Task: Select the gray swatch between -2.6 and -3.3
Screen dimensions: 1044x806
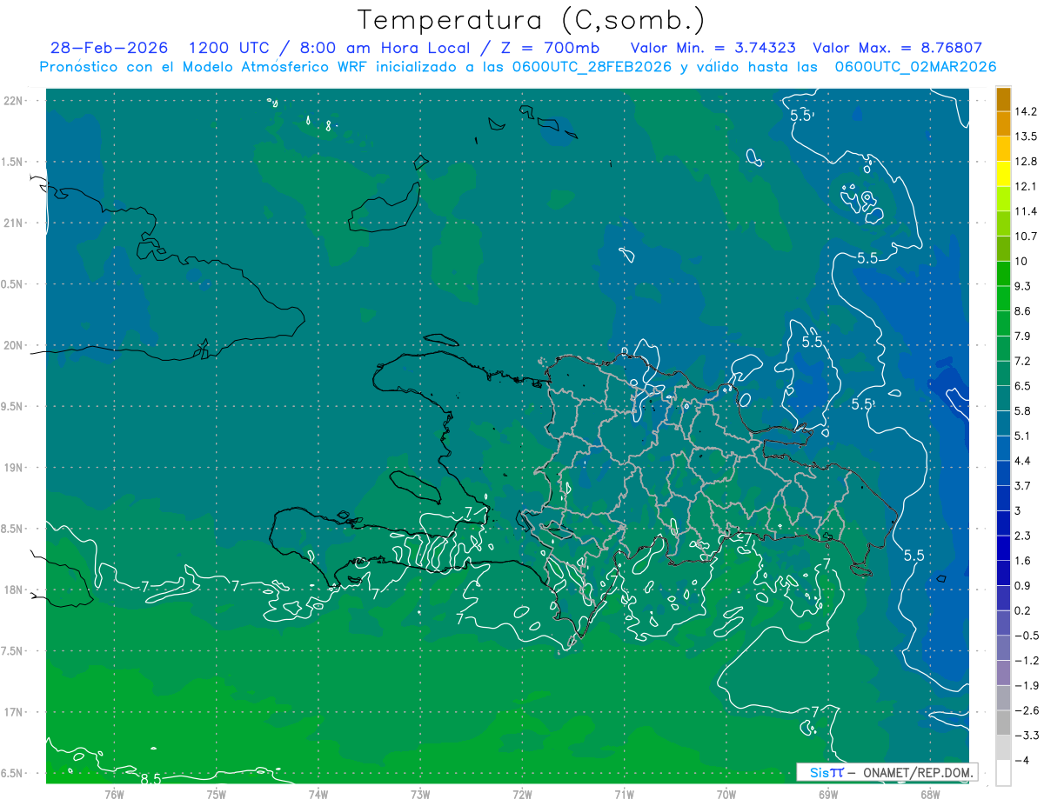Action: 1003,723
